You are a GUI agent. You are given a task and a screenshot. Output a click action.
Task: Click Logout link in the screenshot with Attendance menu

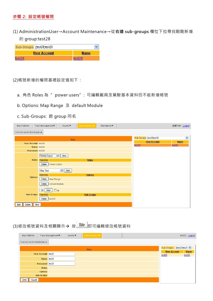coord(186,126)
